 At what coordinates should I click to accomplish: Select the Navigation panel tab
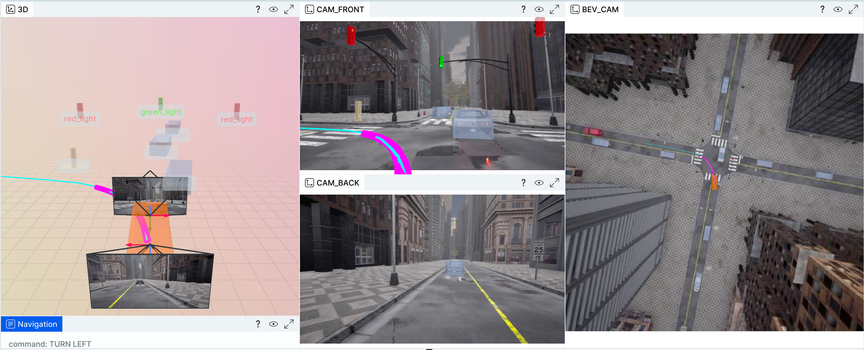32,324
